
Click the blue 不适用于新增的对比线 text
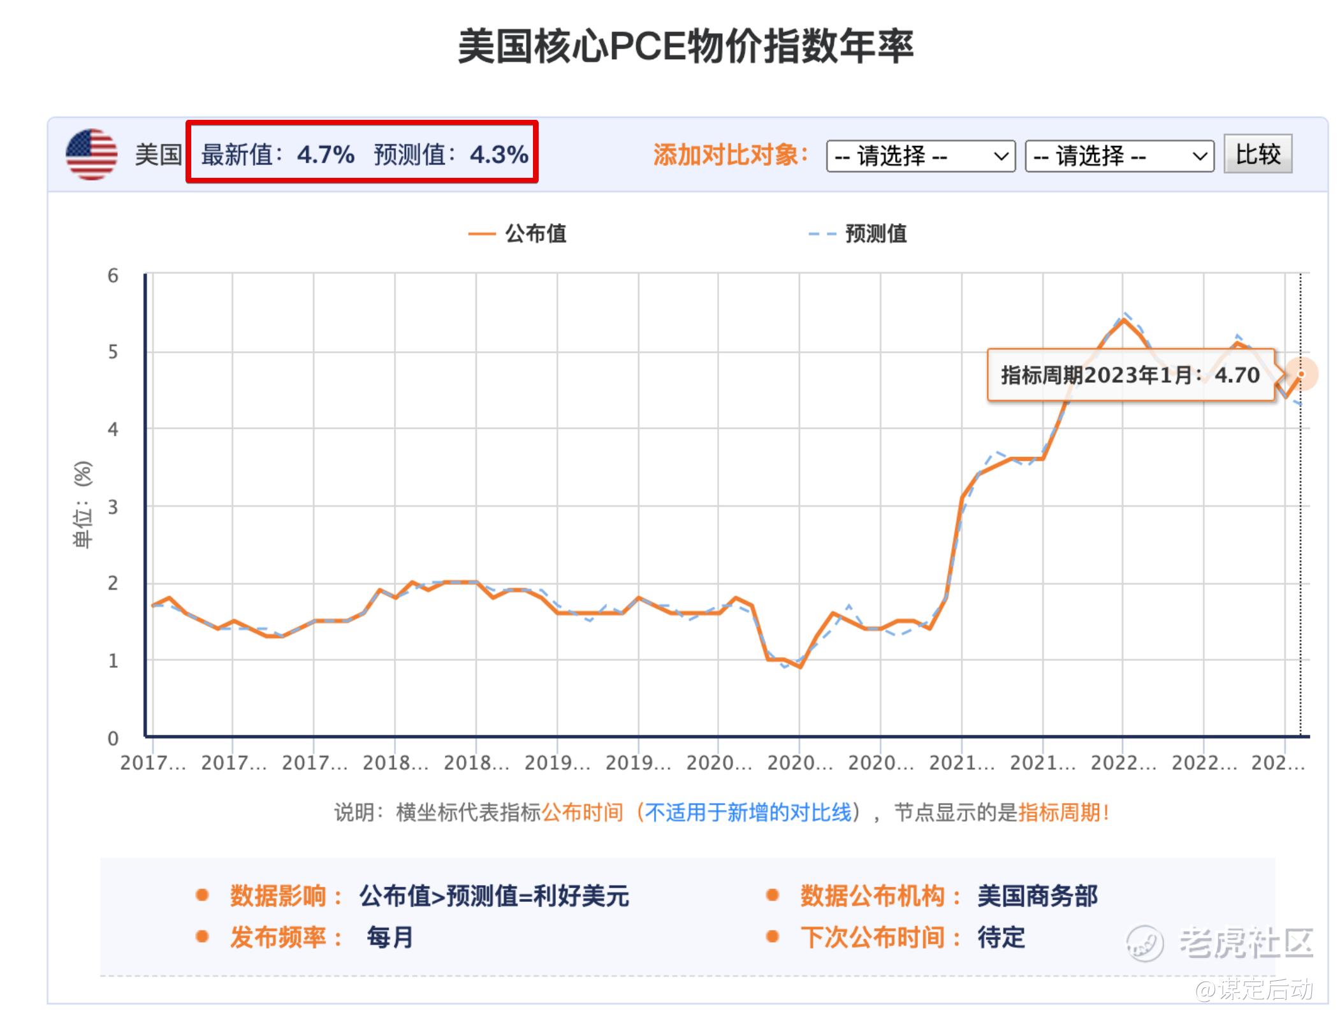(x=748, y=813)
